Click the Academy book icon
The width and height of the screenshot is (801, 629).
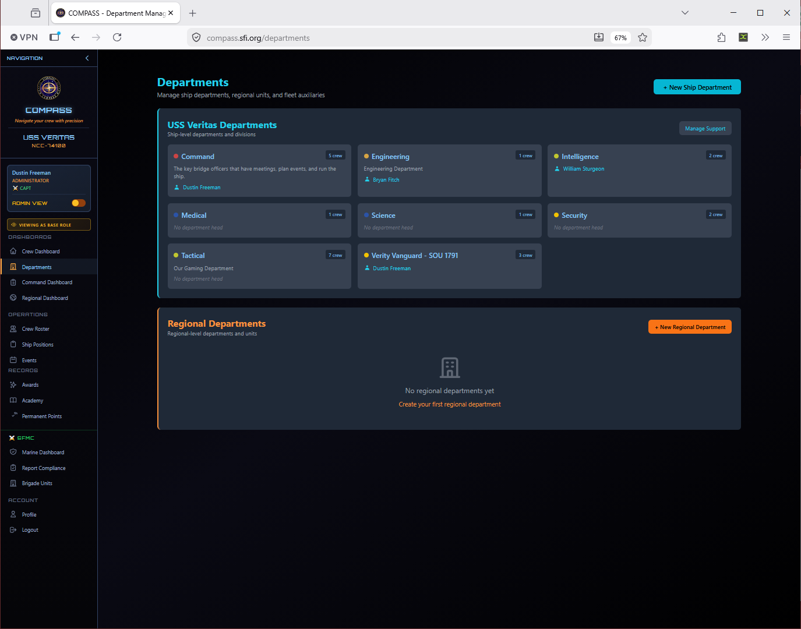pyautogui.click(x=13, y=401)
